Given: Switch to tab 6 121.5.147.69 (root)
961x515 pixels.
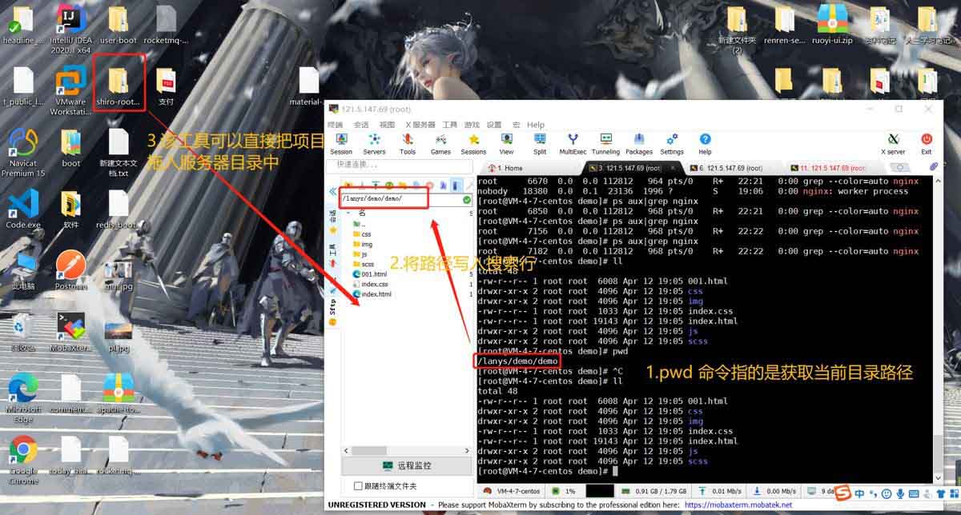Looking at the screenshot, I should [x=730, y=168].
